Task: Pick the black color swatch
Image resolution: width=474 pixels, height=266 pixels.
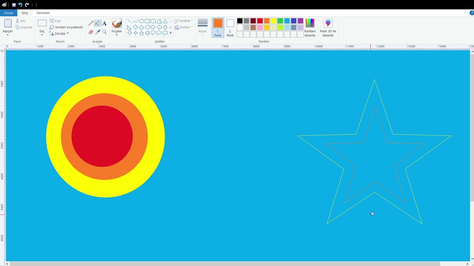Action: tap(240, 21)
